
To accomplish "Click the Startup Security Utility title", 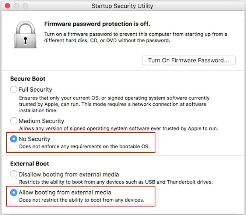I will tap(123, 6).
